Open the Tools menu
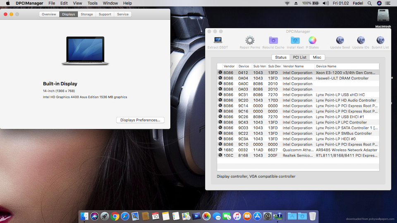Viewport: 397px width, 223px height. 92,3
